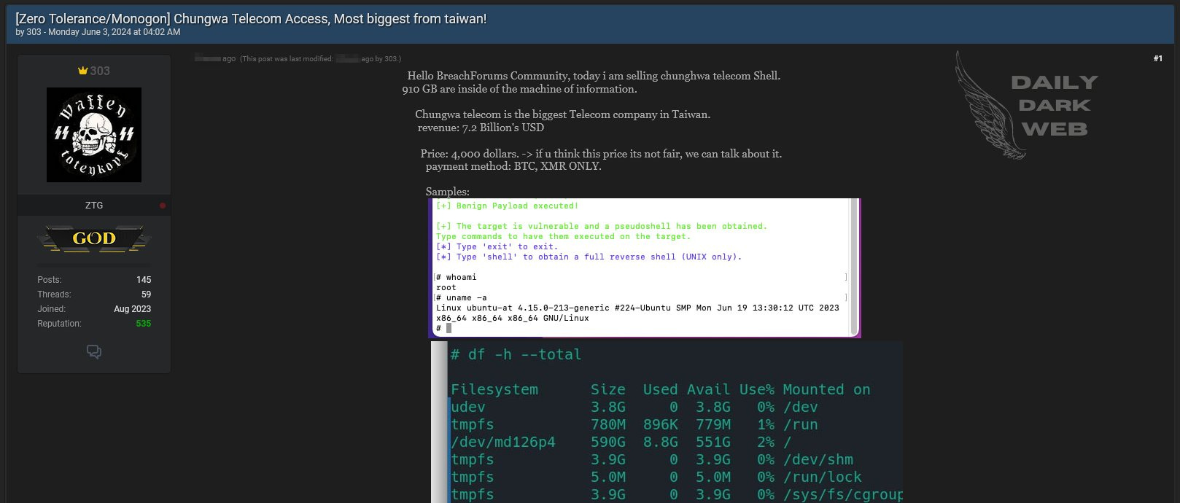Screen dimensions: 1180x503
Task: Click the ZTG user title
Action: coord(94,206)
